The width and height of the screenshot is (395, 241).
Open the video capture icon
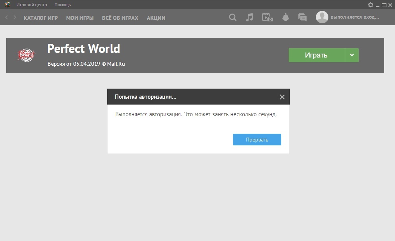point(267,17)
